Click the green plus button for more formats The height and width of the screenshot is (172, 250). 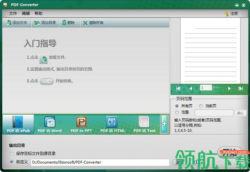(165, 124)
